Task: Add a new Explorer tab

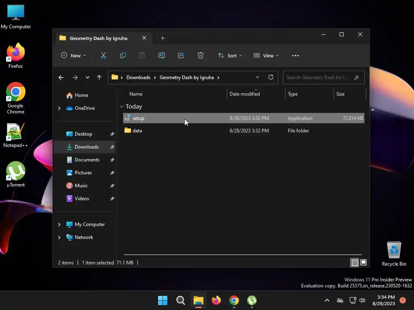Action: (163, 38)
